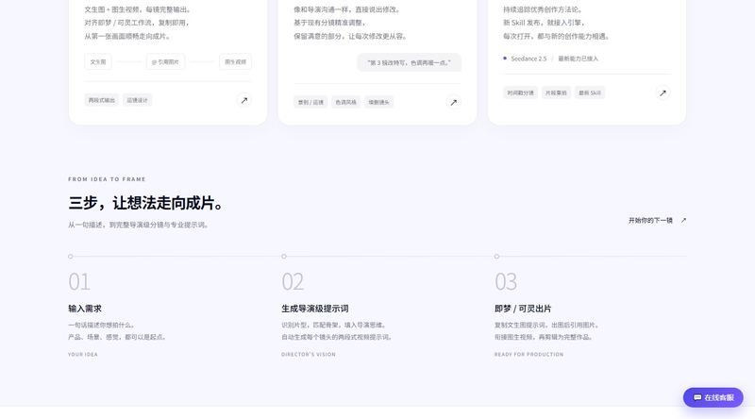
Task: Click the FROM IDEA TO FRAME caption
Action: pos(107,179)
